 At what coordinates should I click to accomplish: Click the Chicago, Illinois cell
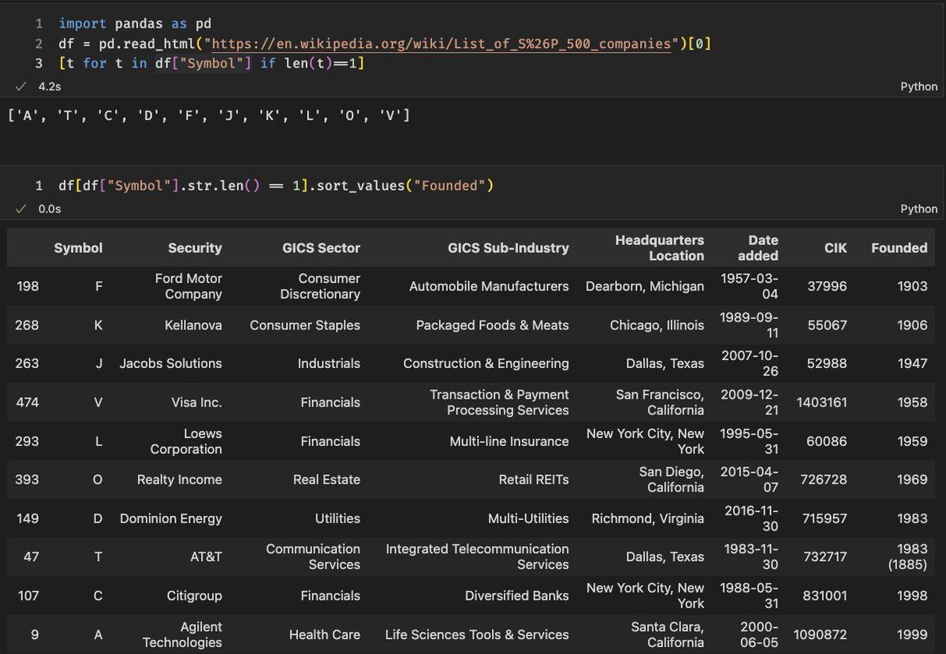click(657, 325)
